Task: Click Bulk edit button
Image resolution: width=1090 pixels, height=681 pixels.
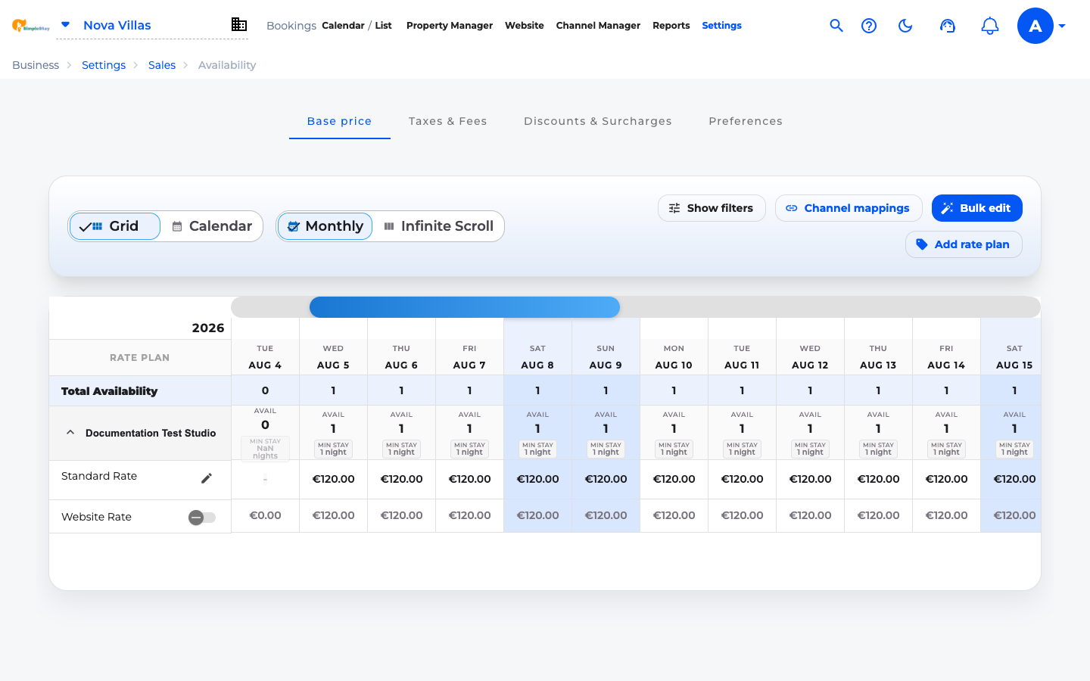Action: 976,208
